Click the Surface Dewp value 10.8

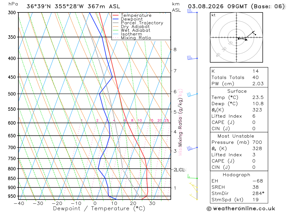point(258,104)
